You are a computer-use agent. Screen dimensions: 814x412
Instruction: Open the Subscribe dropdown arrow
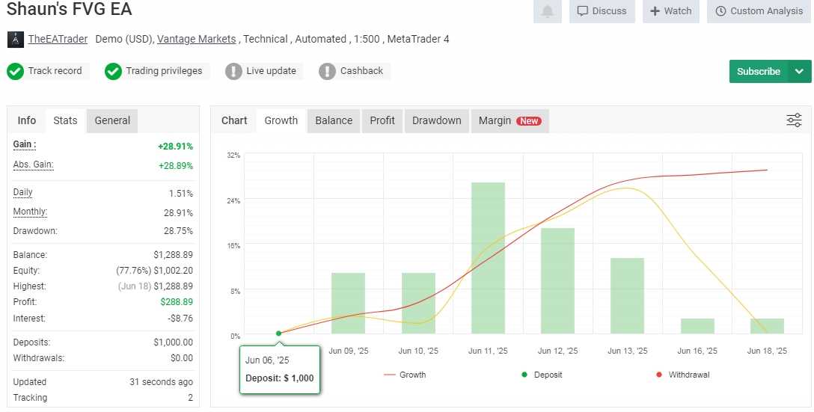(x=800, y=72)
